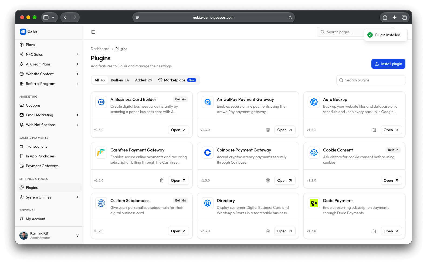Delete the AmwalPay Payment Gateway plugin
This screenshot has height=264, width=427.
pyautogui.click(x=268, y=130)
